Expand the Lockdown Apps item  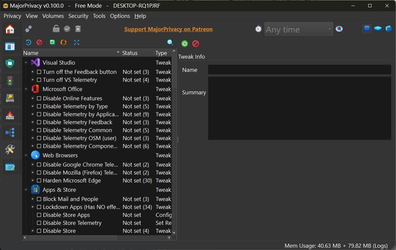coord(33,207)
